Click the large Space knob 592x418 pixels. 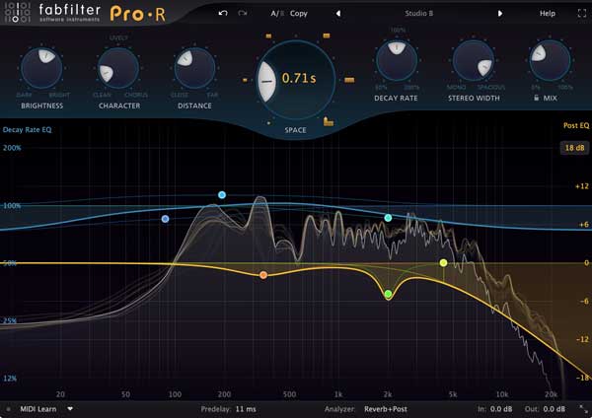[x=295, y=80]
